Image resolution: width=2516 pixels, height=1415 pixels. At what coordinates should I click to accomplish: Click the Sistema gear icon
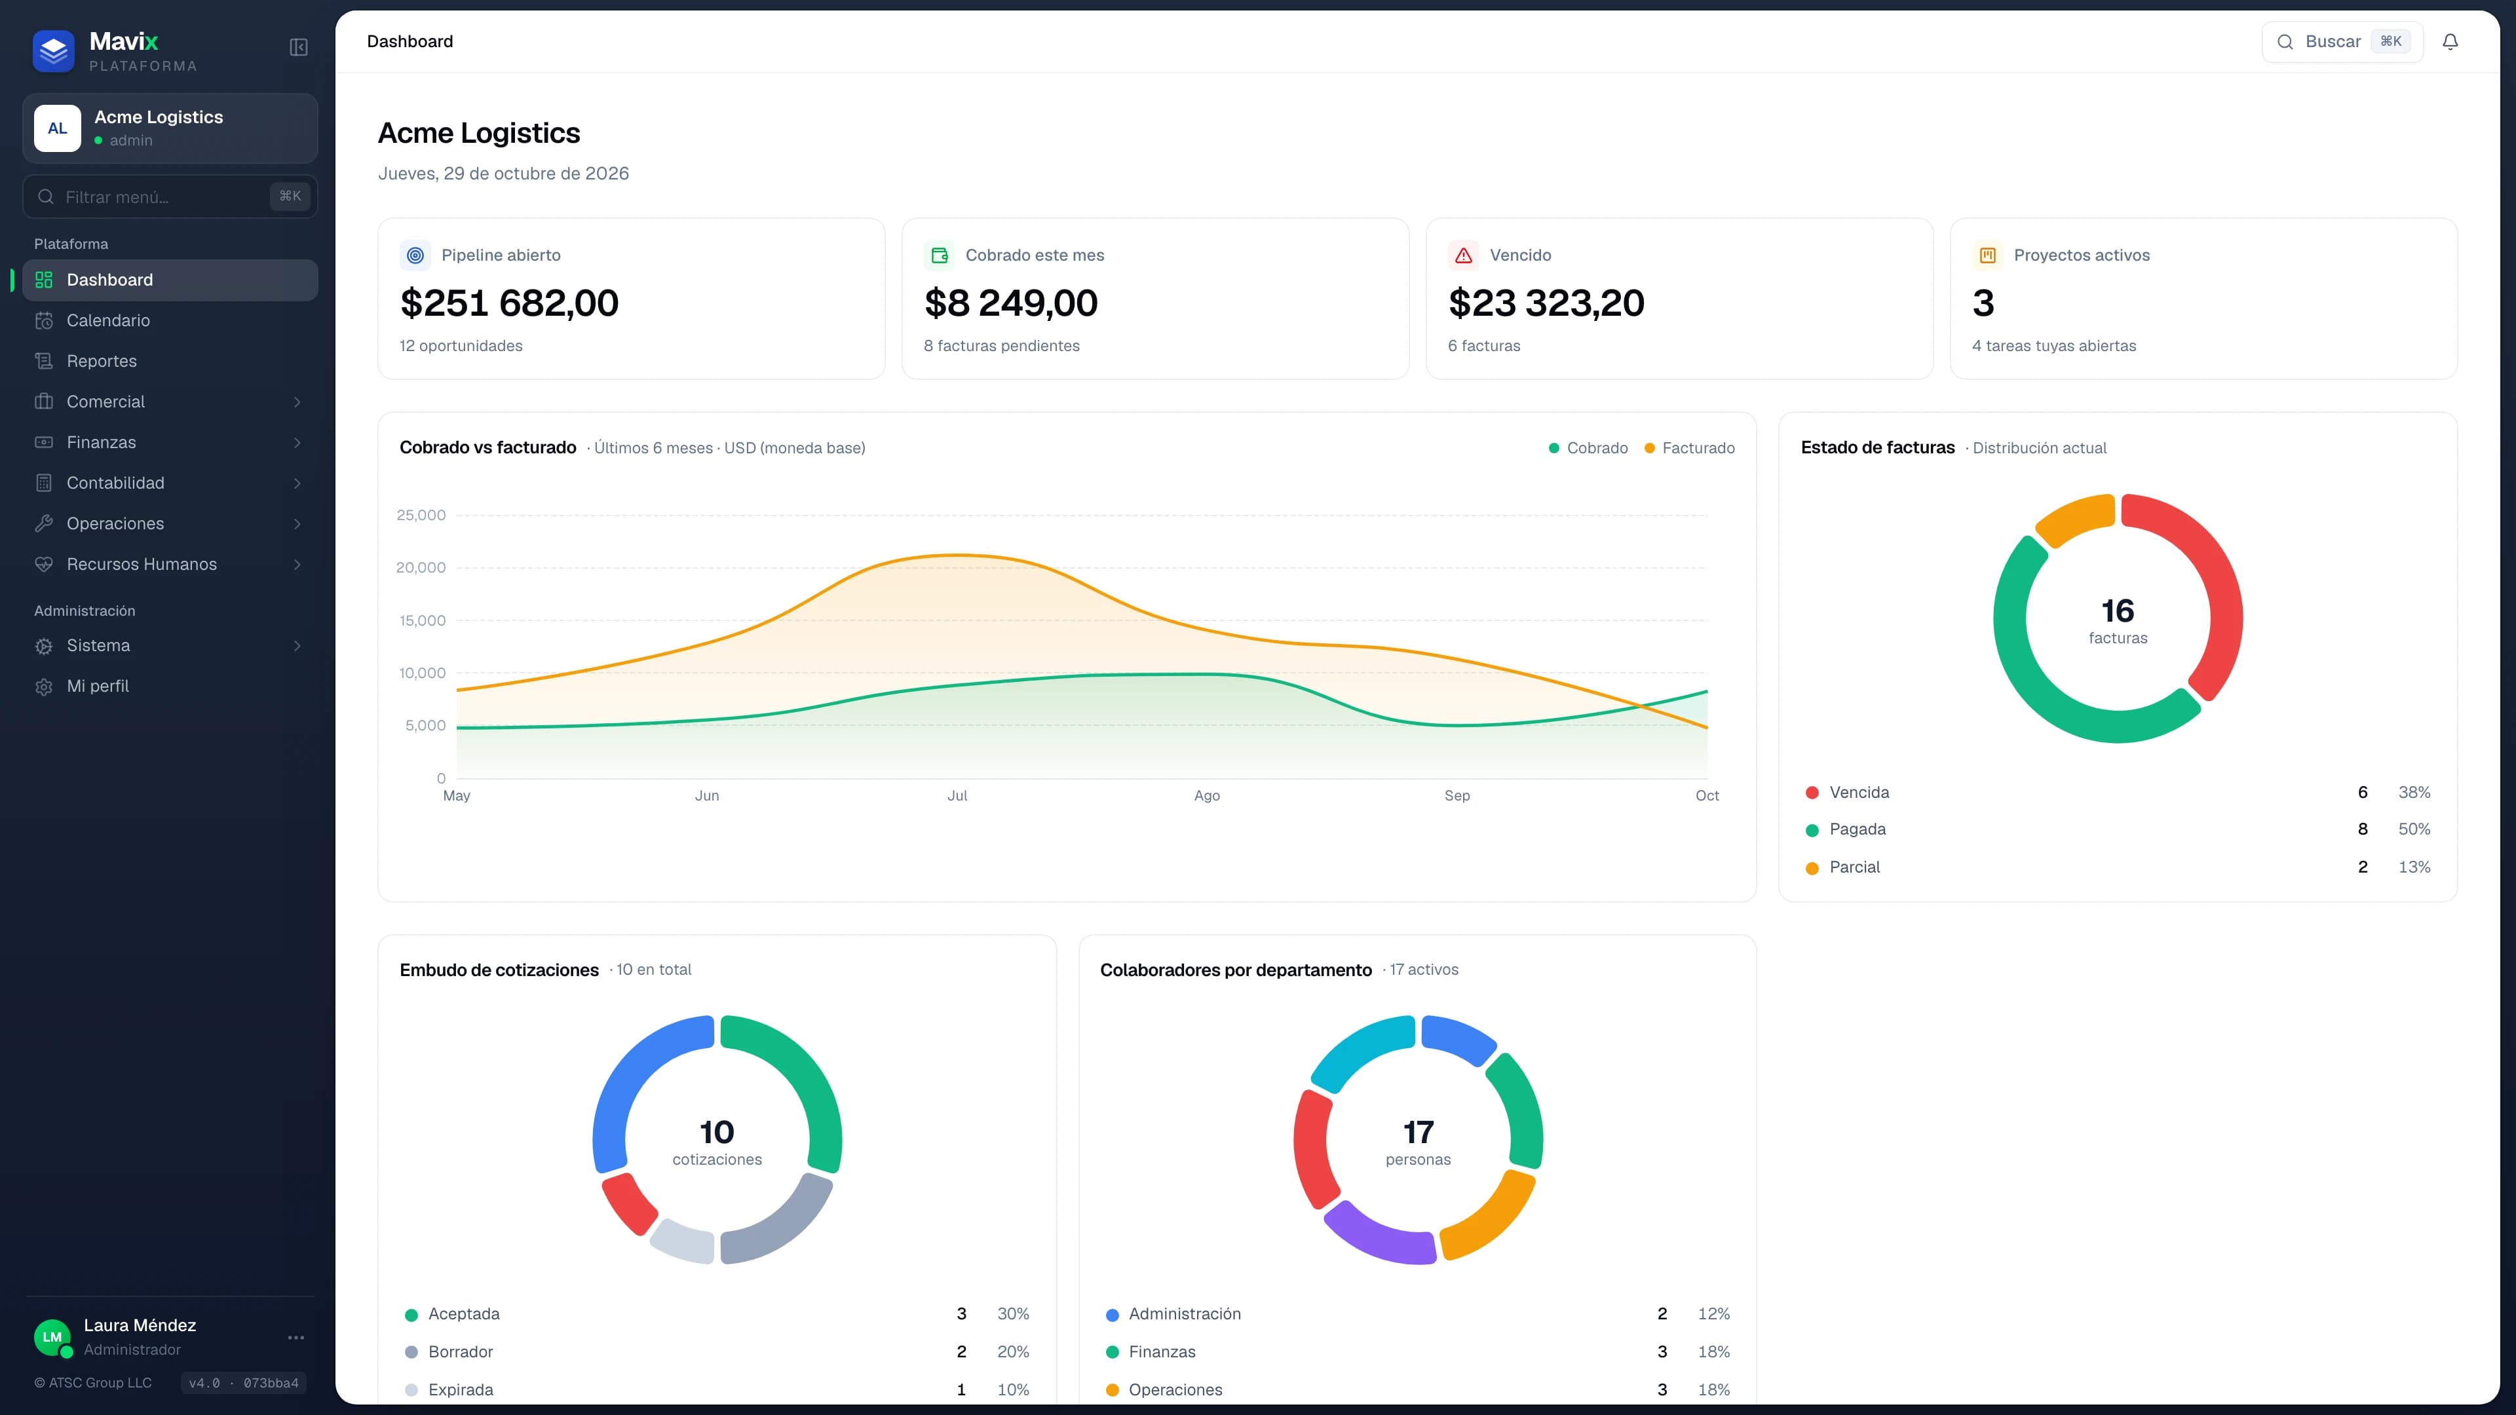(44, 645)
